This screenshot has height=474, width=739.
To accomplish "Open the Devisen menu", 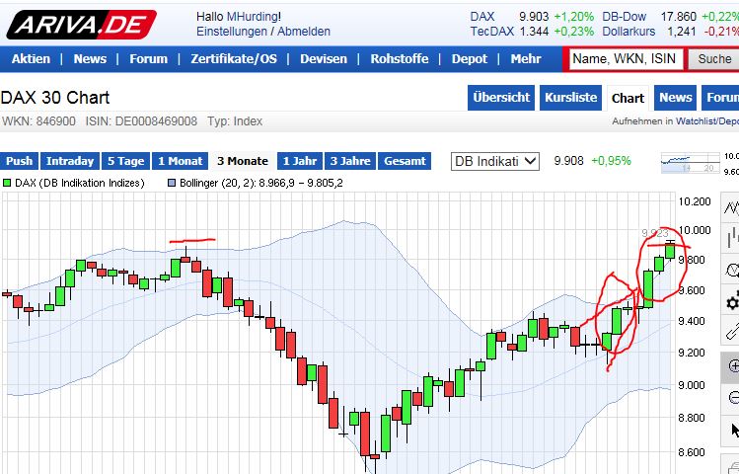I will [x=324, y=59].
